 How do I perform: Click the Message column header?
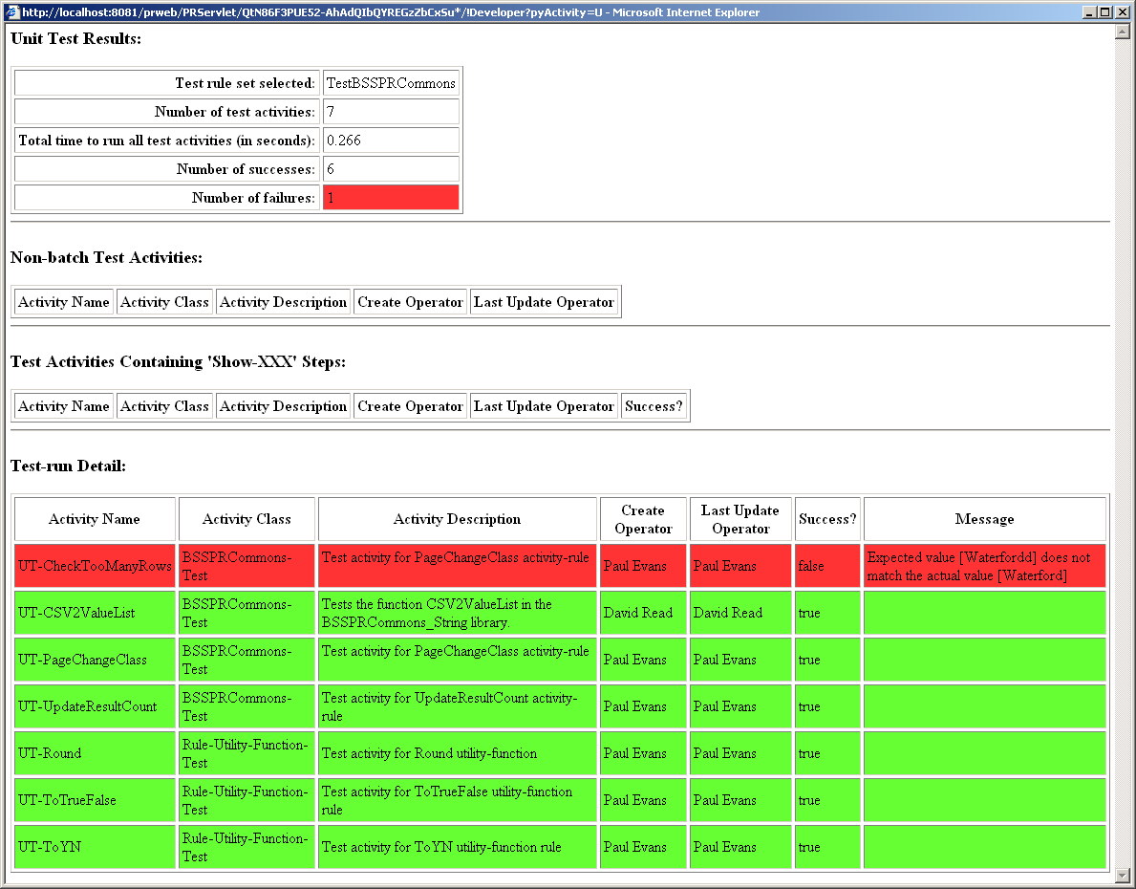(984, 519)
